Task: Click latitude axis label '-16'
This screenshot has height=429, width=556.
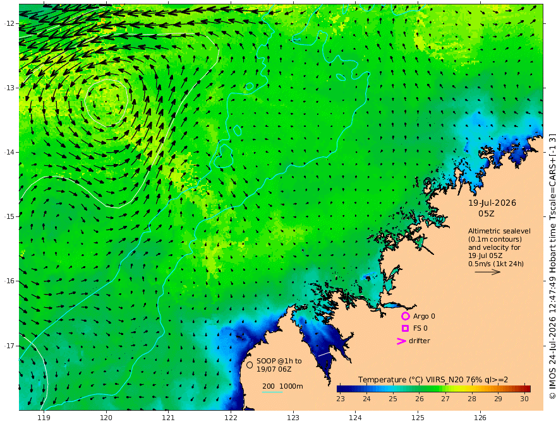Action: 9,281
